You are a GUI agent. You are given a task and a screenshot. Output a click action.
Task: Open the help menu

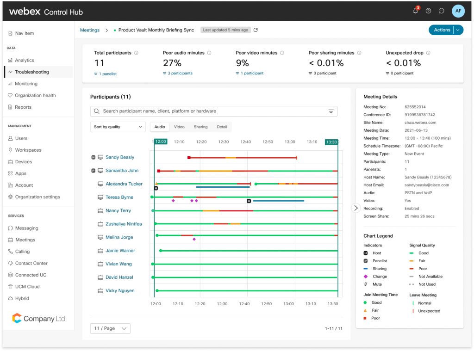click(x=428, y=11)
